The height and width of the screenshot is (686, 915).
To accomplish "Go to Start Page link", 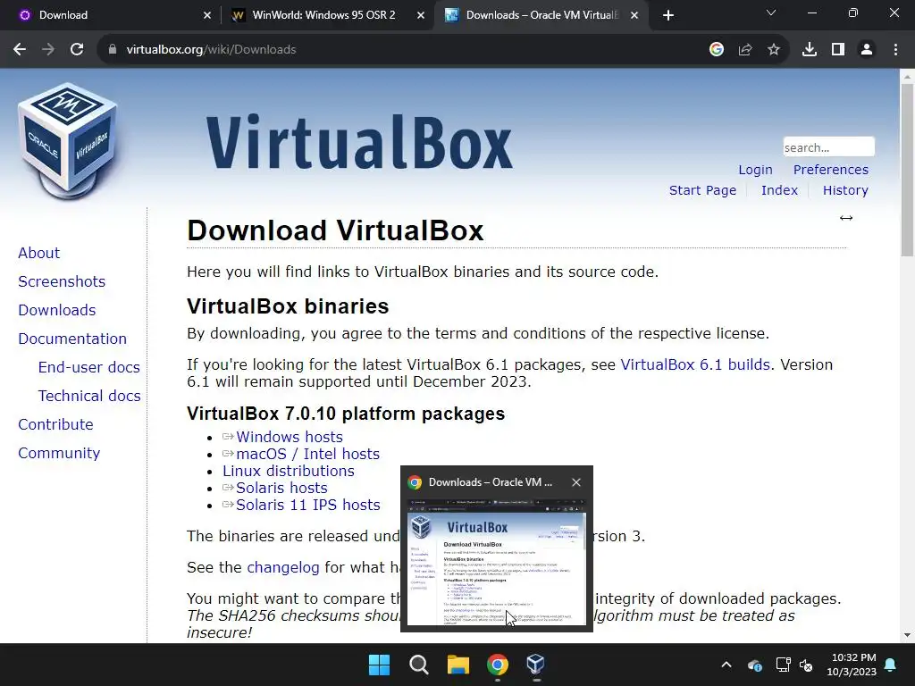I will click(x=702, y=190).
